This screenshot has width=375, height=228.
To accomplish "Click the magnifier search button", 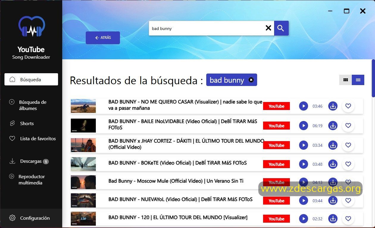I will 281,28.
